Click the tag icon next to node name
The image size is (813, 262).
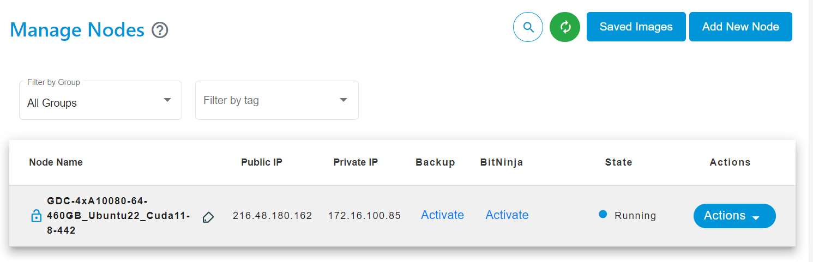point(208,217)
